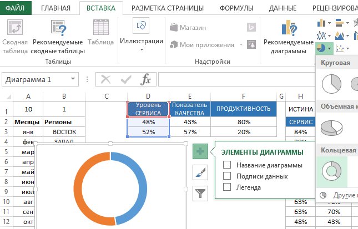Select row 2 header
The image size is (358, 229).
coord(6,122)
